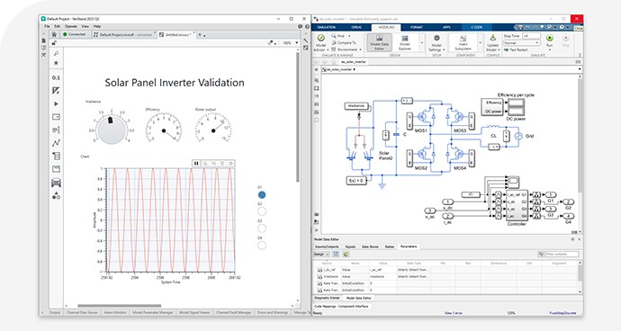Expand the Design gallery dropdown arrow
This screenshot has height=331, width=621.
[x=422, y=42]
